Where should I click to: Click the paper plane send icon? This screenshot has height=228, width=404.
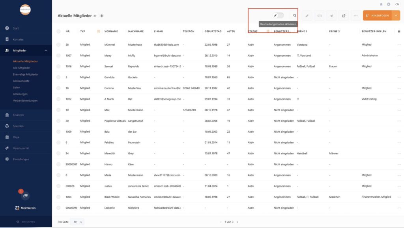pos(331,16)
